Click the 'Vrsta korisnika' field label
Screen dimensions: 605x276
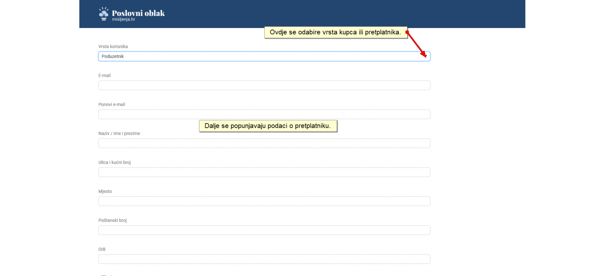tap(113, 47)
